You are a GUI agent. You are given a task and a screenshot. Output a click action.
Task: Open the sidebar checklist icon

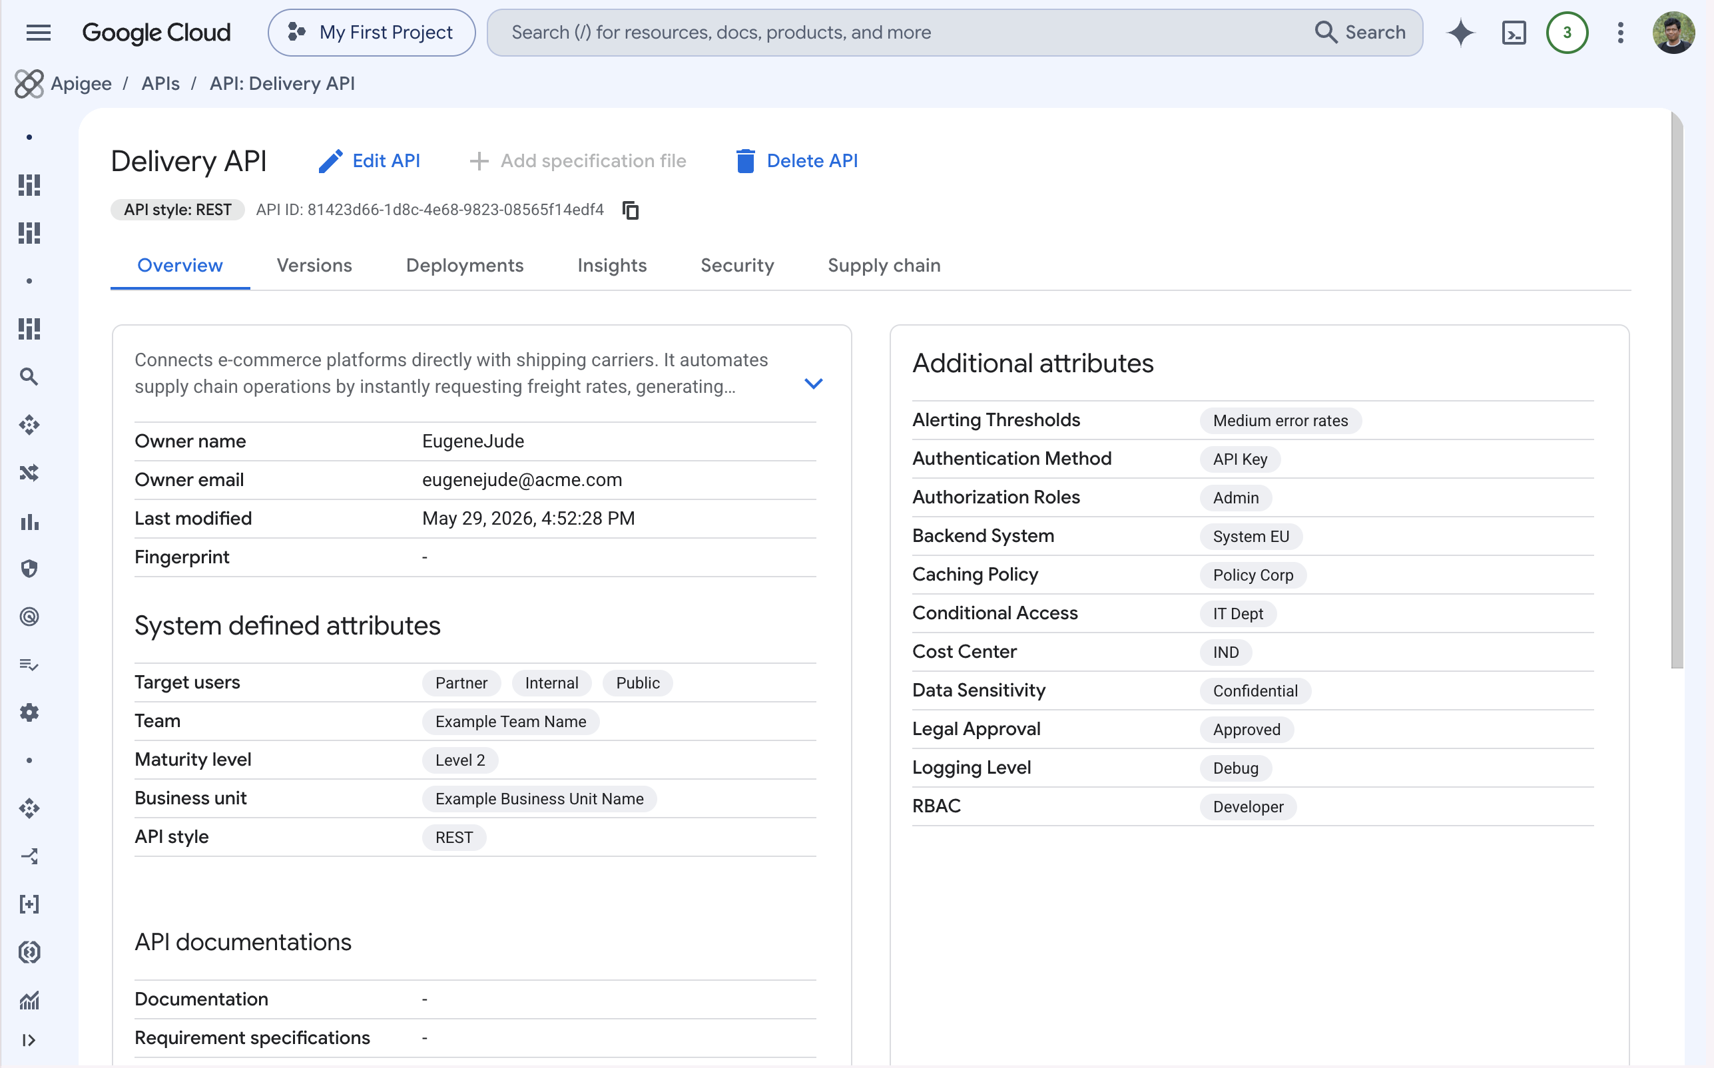[29, 665]
